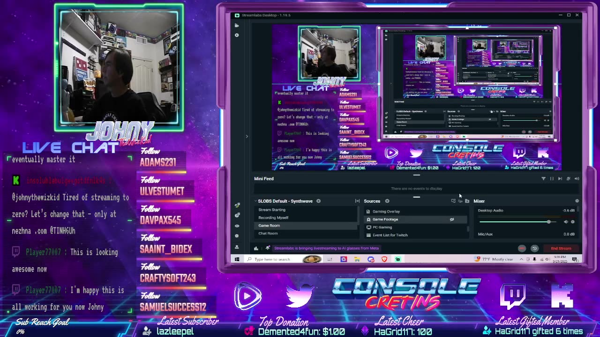Toggle Mini Feed volume speaker icon
Image resolution: width=600 pixels, height=337 pixels.
(x=577, y=179)
